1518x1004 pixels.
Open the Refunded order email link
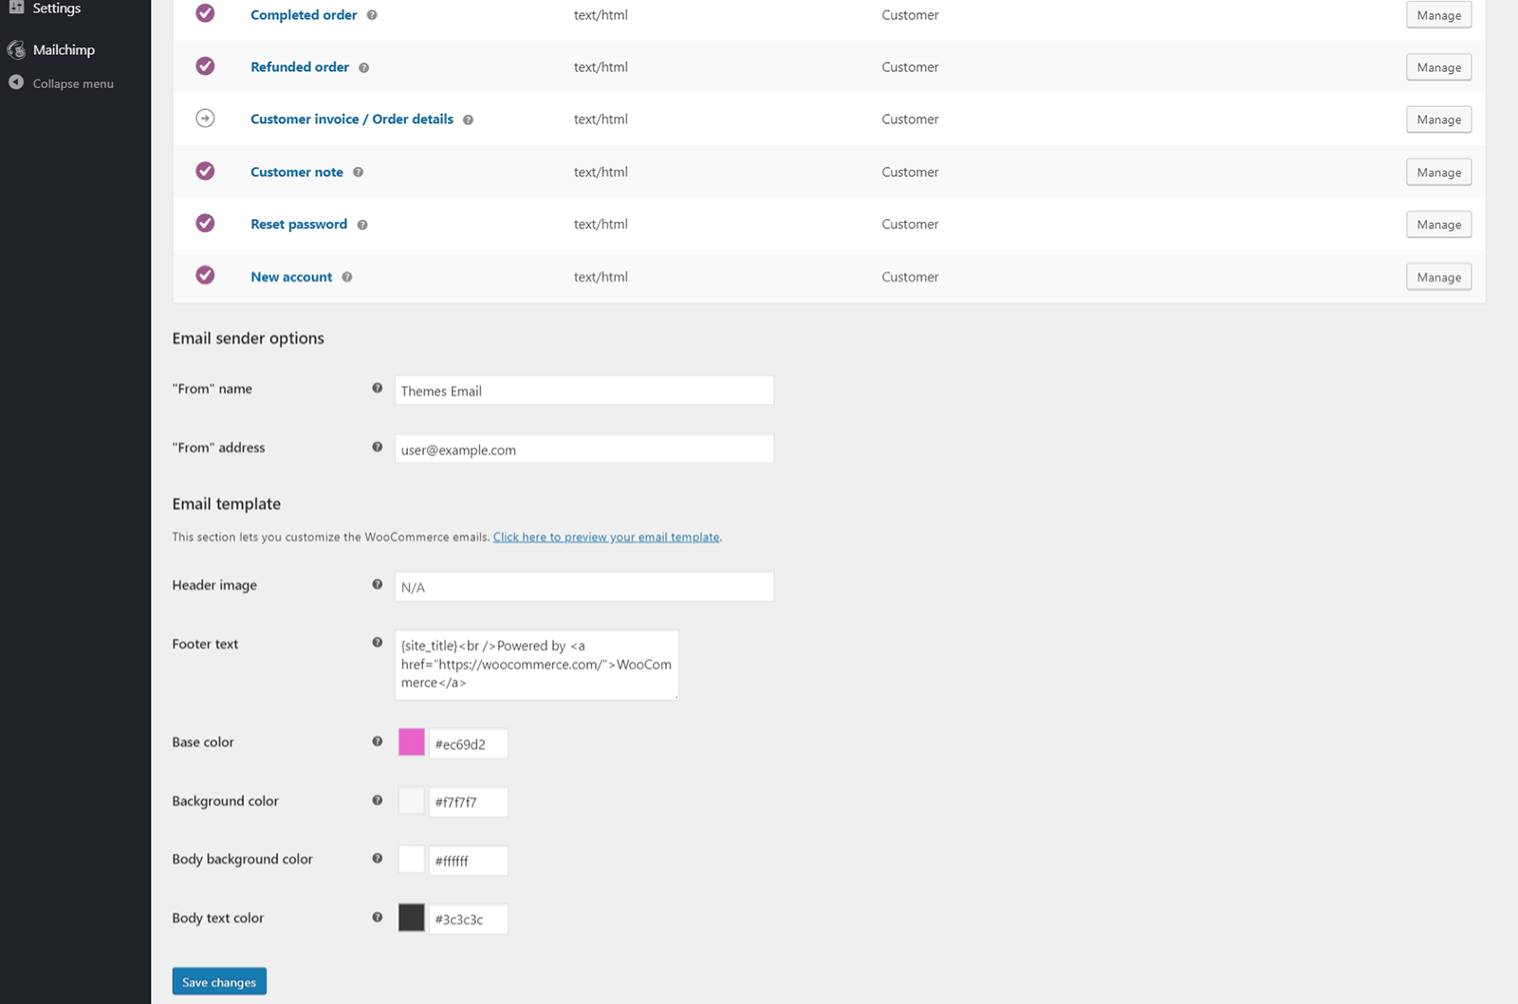coord(300,67)
